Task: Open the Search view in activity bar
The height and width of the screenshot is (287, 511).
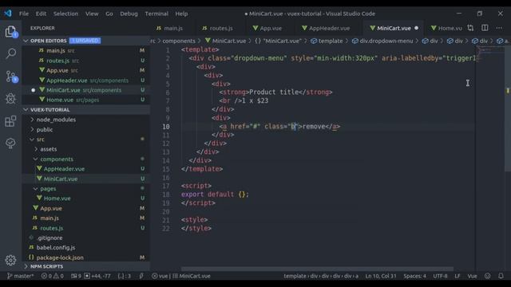Action: (x=10, y=53)
